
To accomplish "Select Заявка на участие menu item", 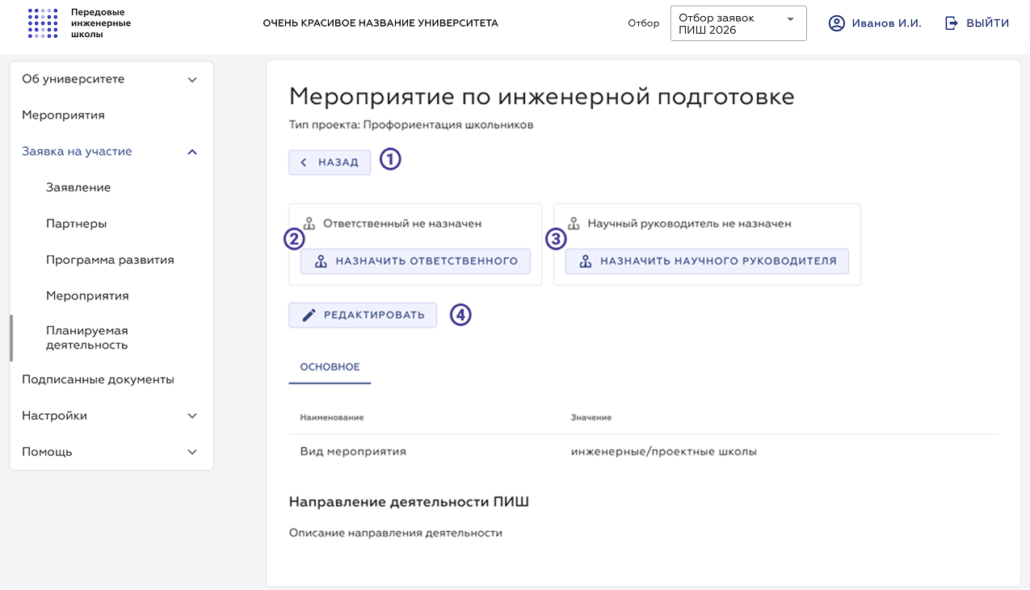I will (x=77, y=151).
